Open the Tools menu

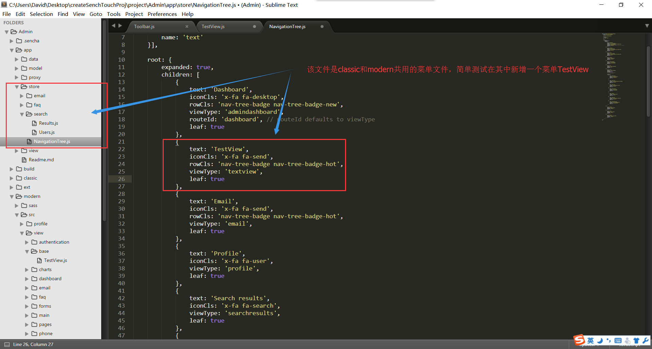[114, 14]
